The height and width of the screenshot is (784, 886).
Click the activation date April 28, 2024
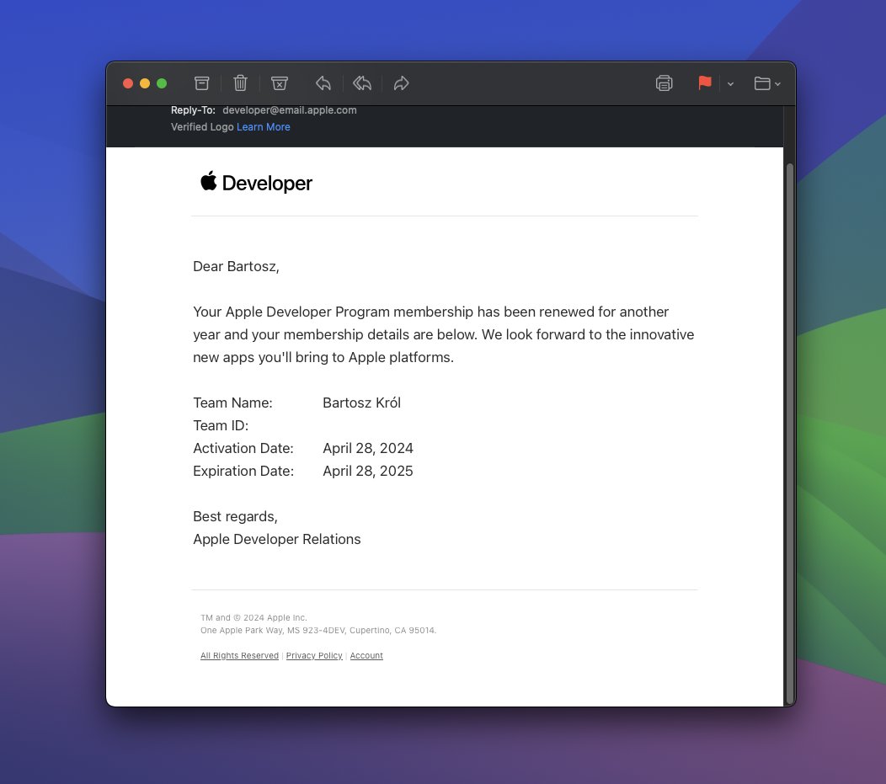pos(368,449)
